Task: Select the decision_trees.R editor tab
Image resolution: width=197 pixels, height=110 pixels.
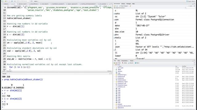Action: pyautogui.click(x=22, y=4)
